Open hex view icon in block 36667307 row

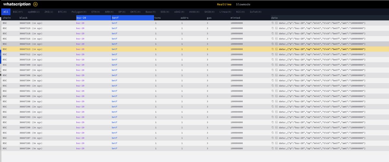click(277, 70)
